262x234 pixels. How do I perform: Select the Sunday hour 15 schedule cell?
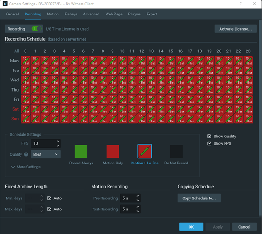tap(171, 119)
